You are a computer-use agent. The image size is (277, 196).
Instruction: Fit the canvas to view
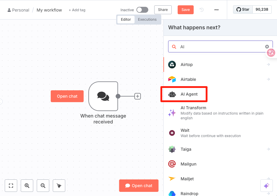(x=11, y=186)
